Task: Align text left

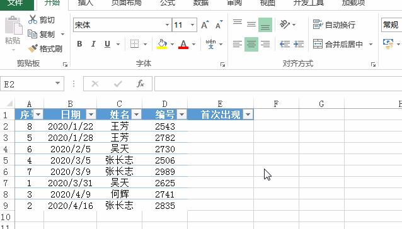Action: click(x=238, y=44)
